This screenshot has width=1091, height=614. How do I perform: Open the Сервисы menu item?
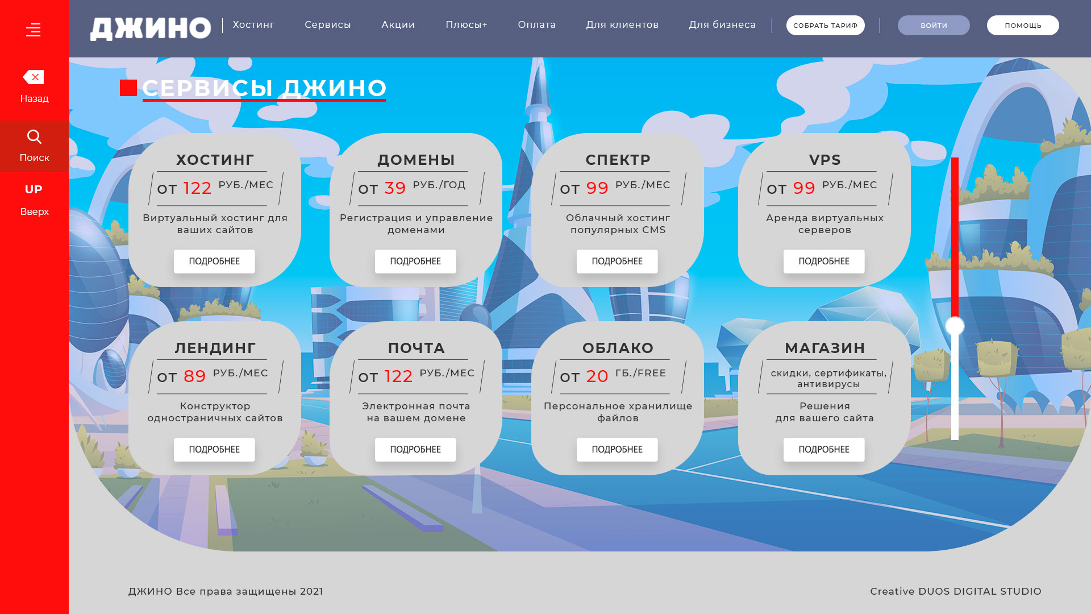point(328,25)
